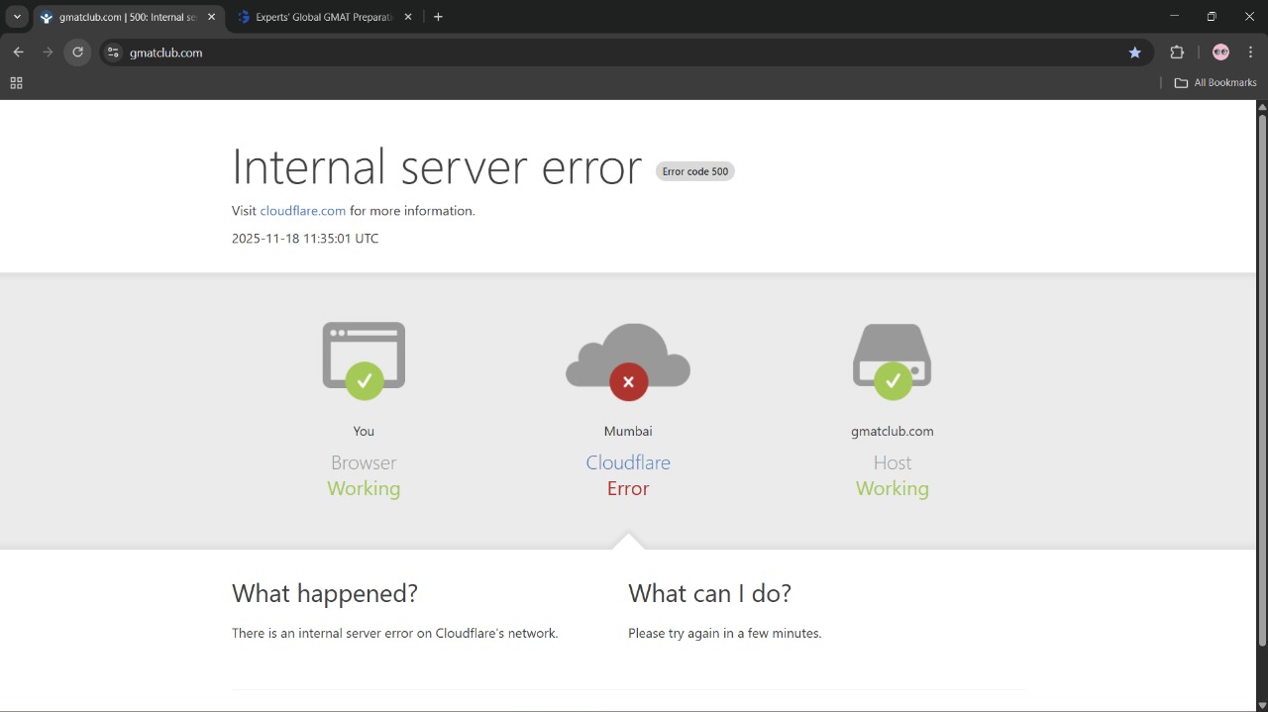
Task: Open the apps grid in bookmarks bar
Action: (x=16, y=83)
